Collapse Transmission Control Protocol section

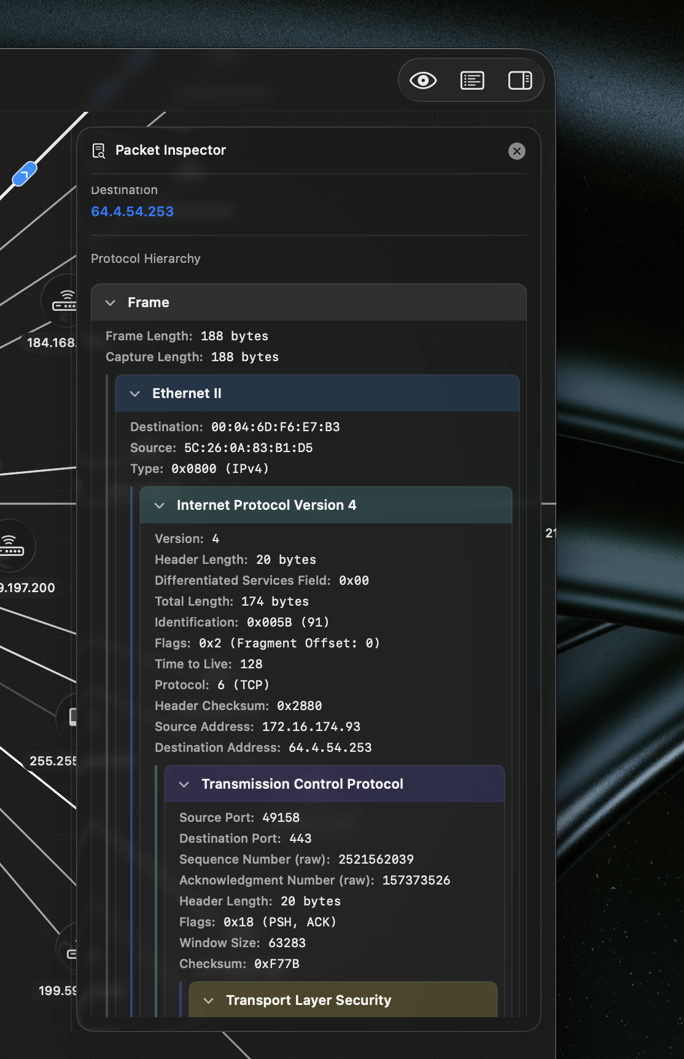pyautogui.click(x=184, y=784)
